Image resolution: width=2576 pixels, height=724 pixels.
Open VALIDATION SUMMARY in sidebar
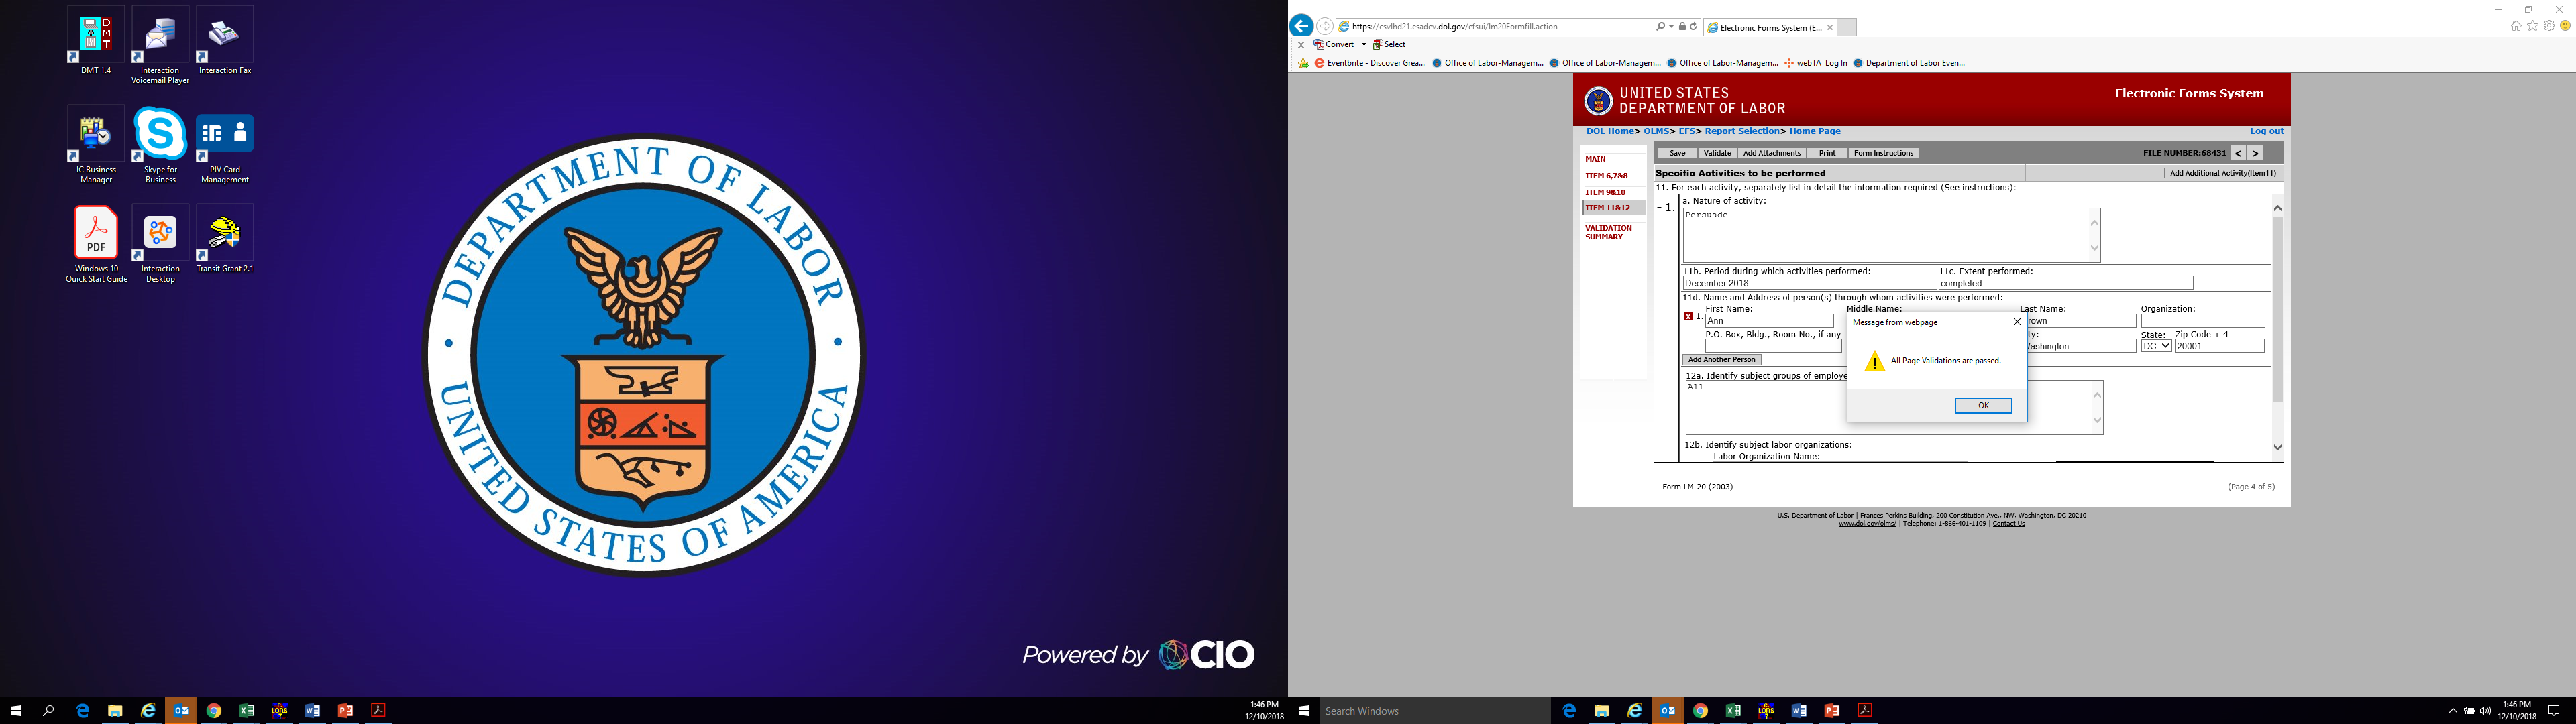[1608, 232]
